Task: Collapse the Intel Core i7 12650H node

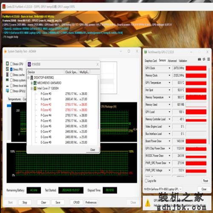Action: [x=32, y=89]
